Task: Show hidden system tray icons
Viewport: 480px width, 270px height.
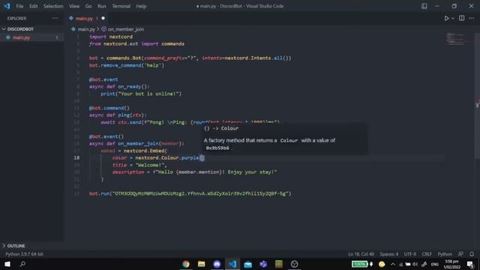Action: [x=393, y=264]
